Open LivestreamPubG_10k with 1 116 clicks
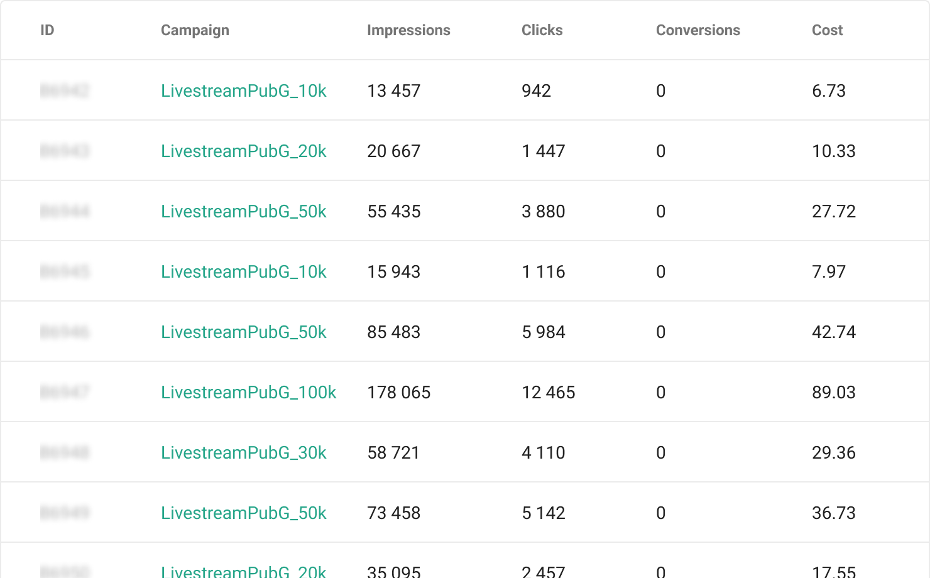Viewport: 930px width, 578px height. coord(244,271)
